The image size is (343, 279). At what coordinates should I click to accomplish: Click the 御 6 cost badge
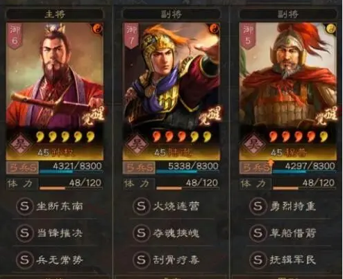(x=15, y=36)
